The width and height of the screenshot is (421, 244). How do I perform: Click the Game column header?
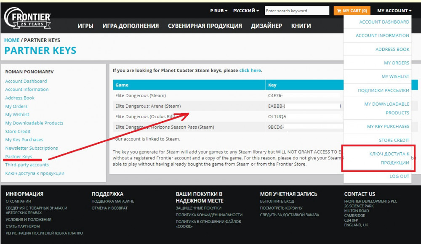pos(189,85)
